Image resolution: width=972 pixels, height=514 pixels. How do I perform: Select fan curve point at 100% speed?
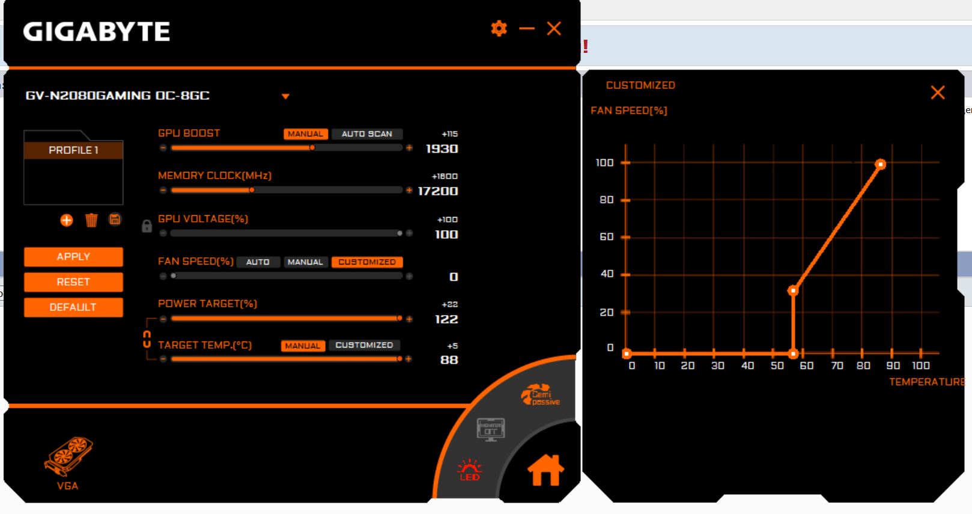point(880,164)
